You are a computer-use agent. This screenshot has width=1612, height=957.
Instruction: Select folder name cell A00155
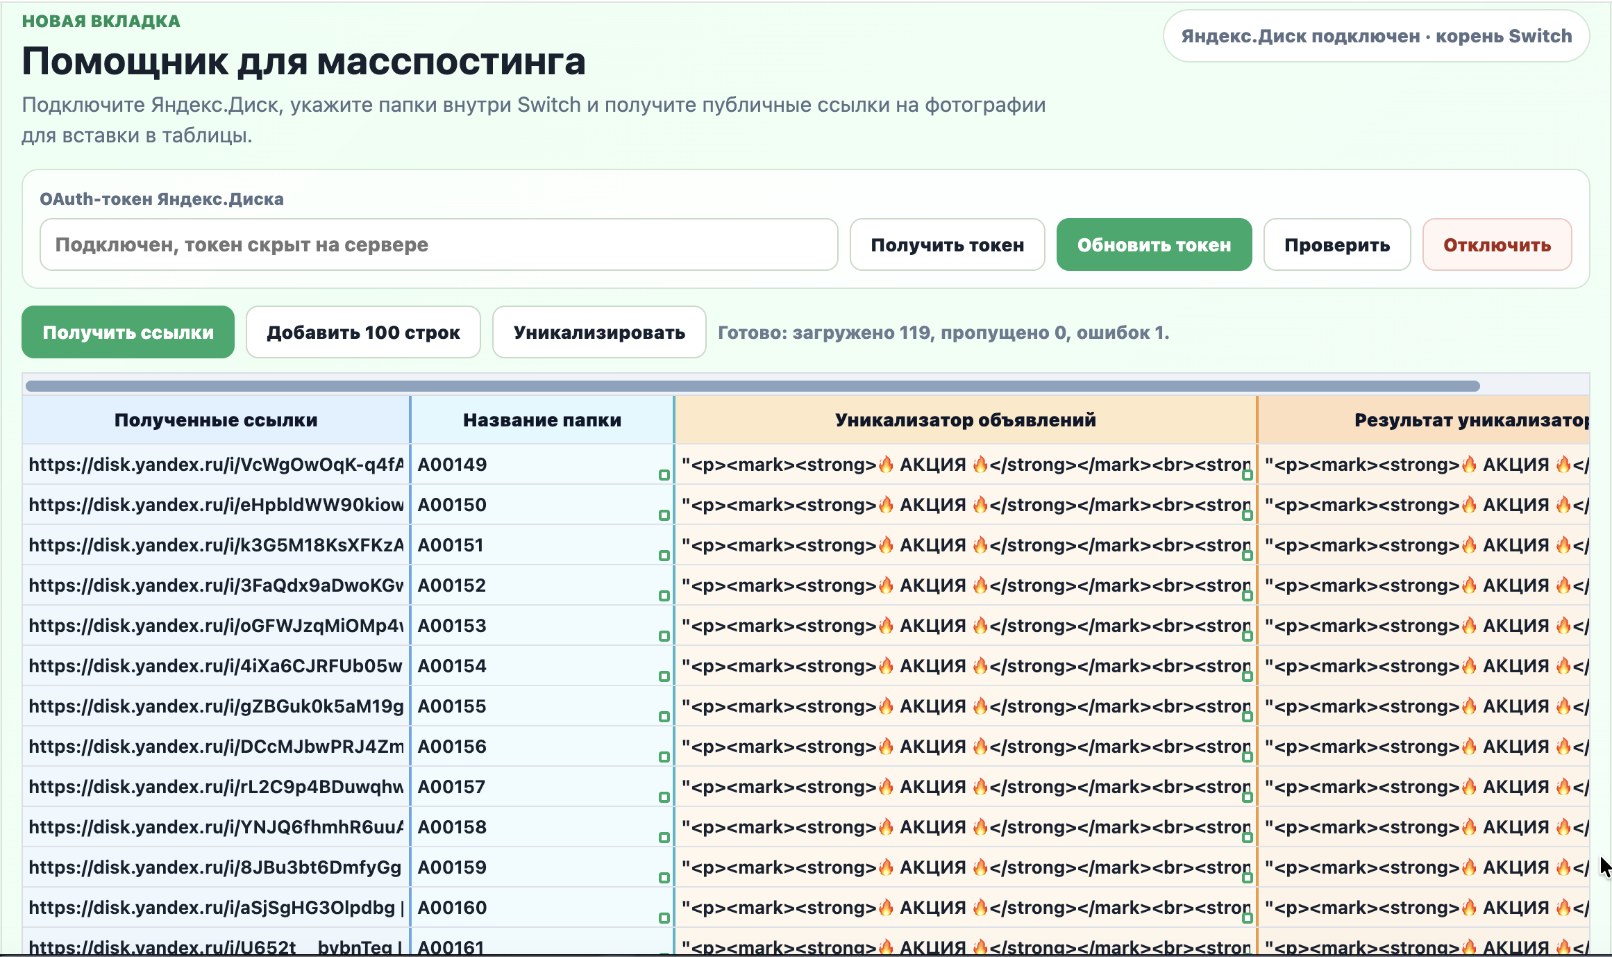[542, 706]
